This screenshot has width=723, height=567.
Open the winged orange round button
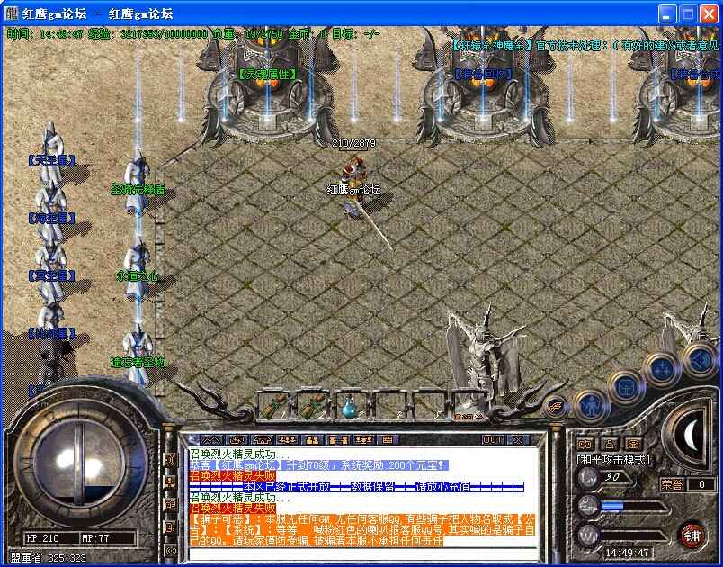(556, 408)
